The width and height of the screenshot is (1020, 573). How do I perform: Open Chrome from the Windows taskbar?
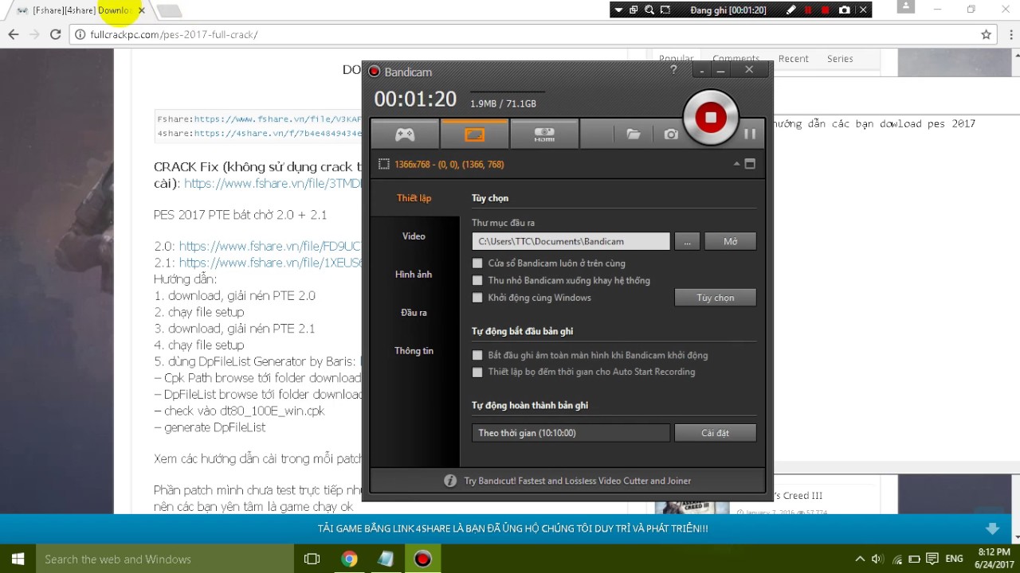point(348,559)
